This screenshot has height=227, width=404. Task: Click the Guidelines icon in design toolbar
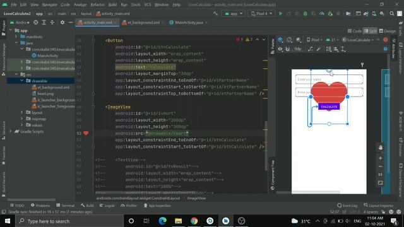343,49
